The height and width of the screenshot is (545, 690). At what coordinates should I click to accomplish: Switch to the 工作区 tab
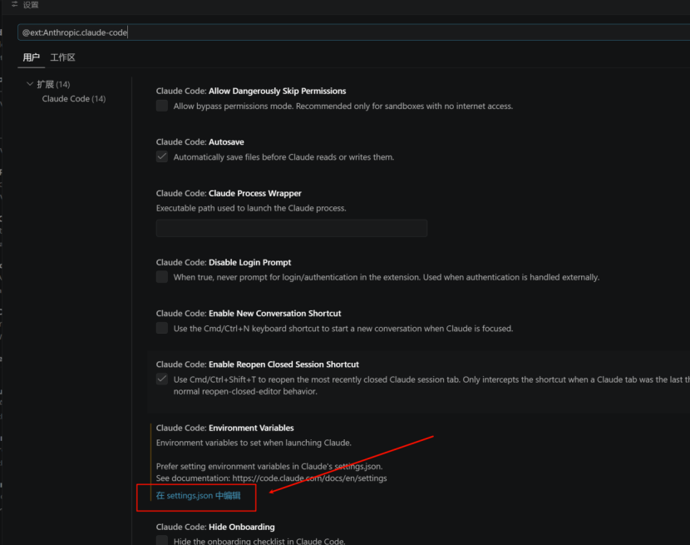click(x=62, y=57)
